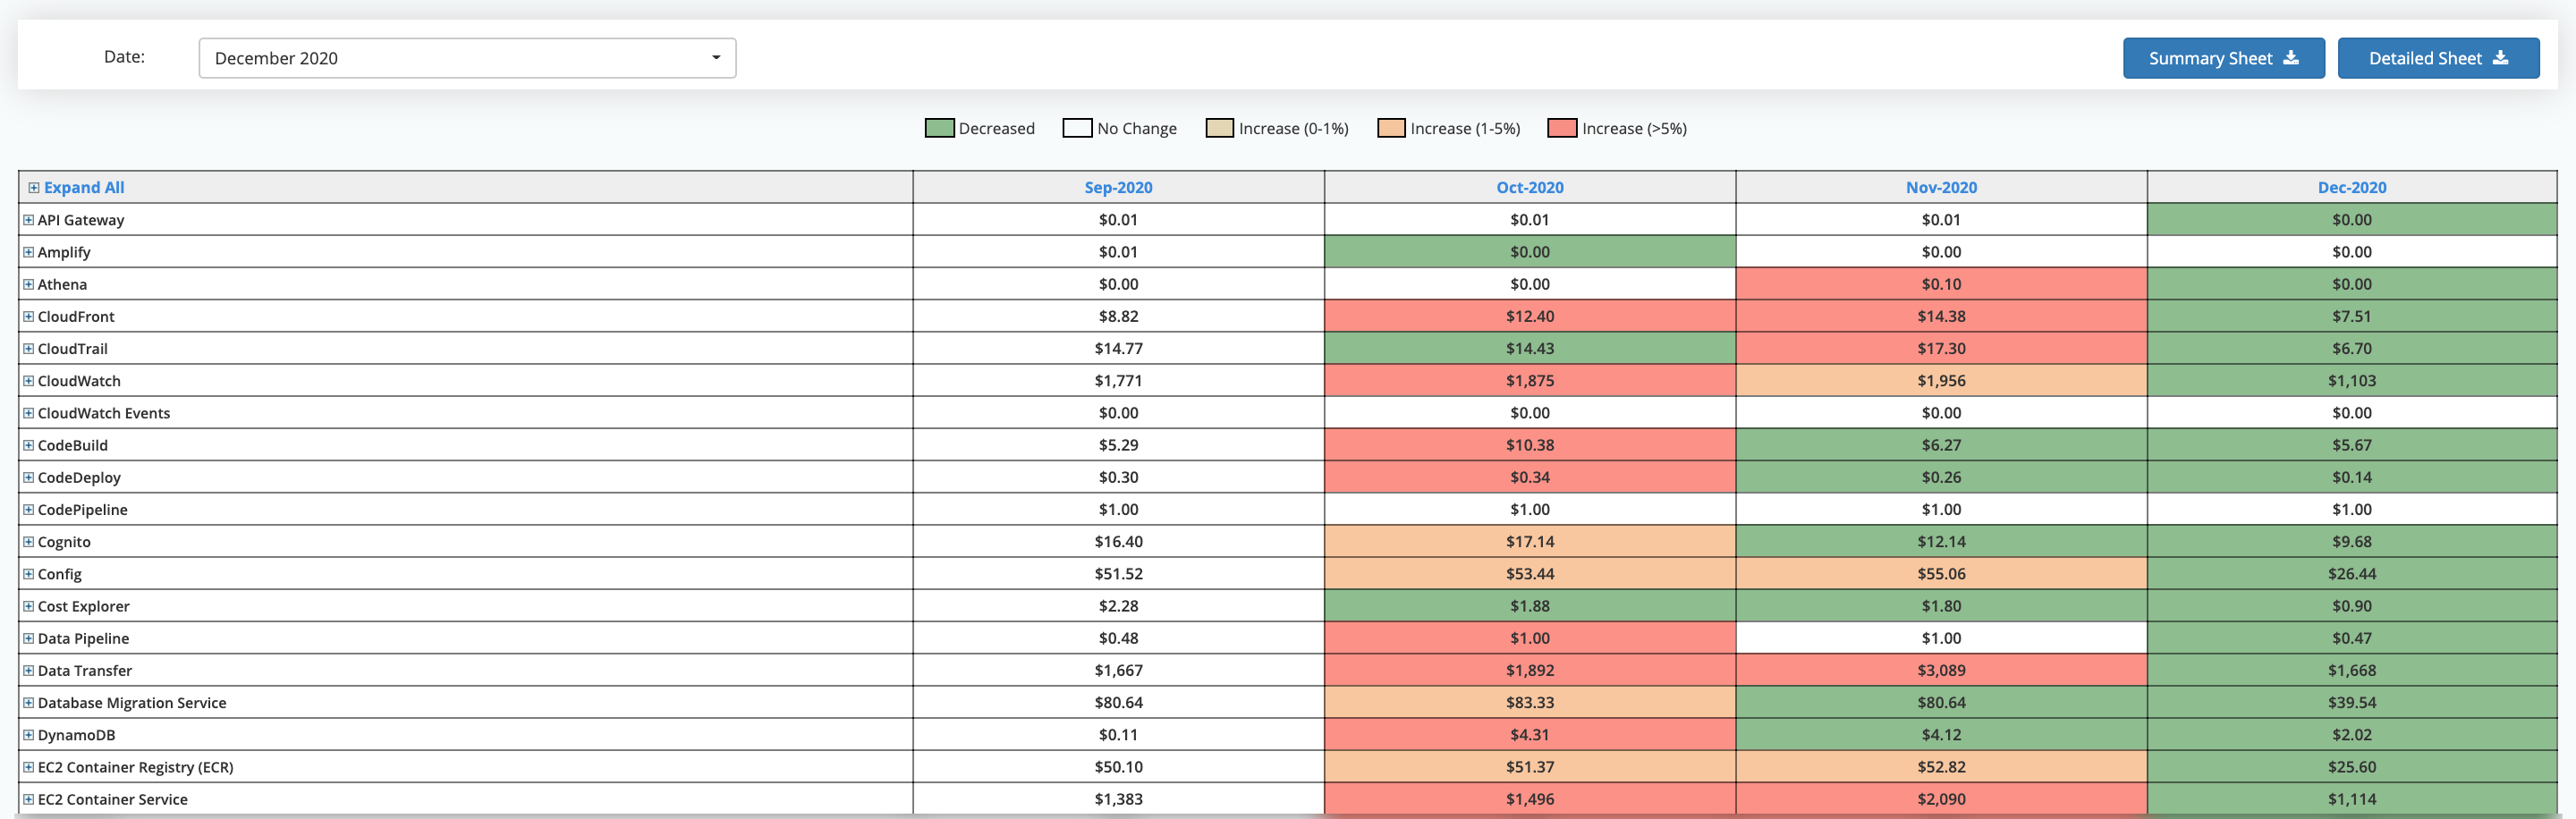Expand the CodeBuild row

[29, 445]
